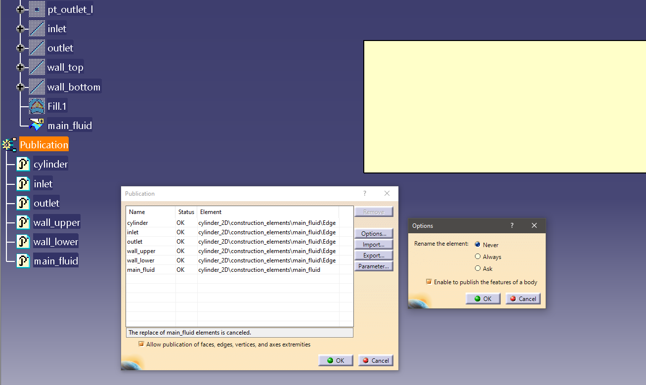
Task: Expand the pt_outlet_l tree node
Action: click(x=20, y=9)
